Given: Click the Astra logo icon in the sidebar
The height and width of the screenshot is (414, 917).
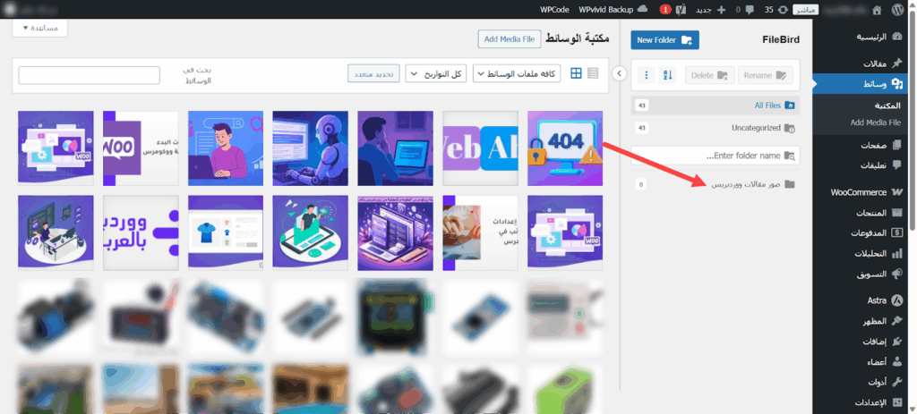Looking at the screenshot, I should click(x=897, y=300).
